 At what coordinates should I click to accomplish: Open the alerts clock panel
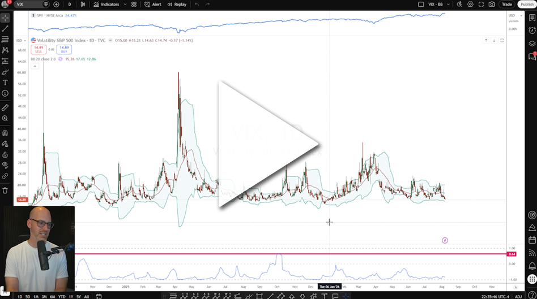click(x=532, y=31)
